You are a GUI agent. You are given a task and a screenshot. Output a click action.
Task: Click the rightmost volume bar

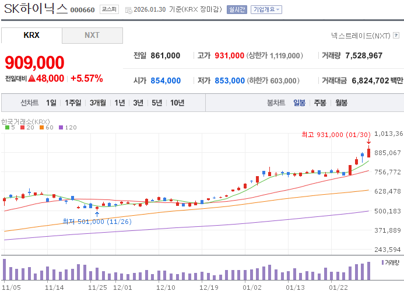point(368,271)
